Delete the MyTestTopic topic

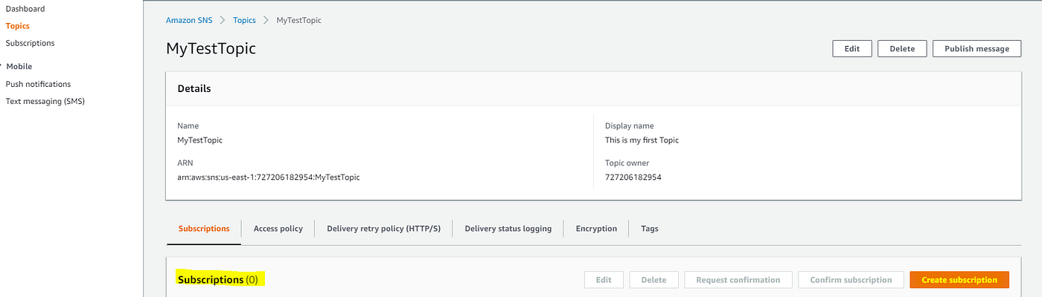901,48
